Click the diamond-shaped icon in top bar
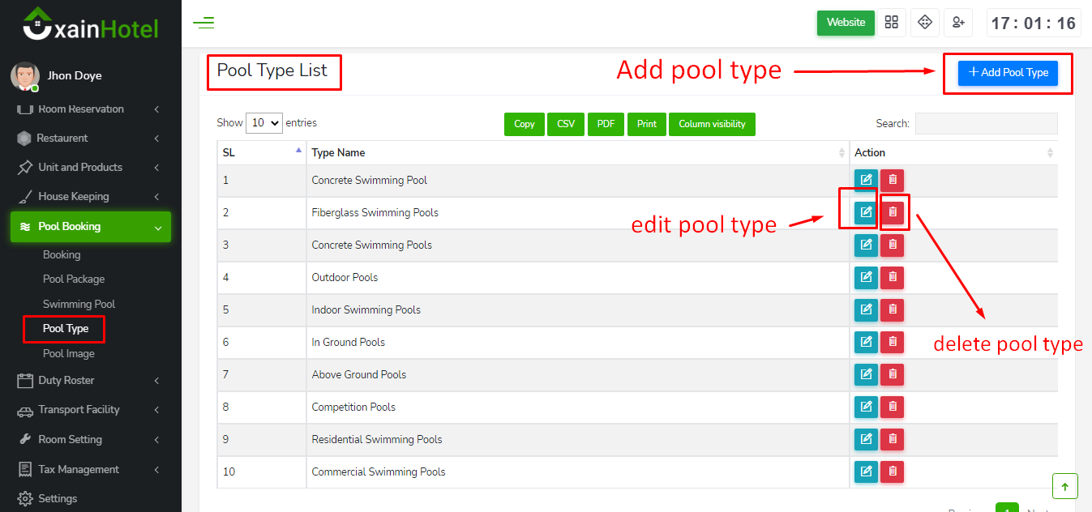 coord(925,23)
